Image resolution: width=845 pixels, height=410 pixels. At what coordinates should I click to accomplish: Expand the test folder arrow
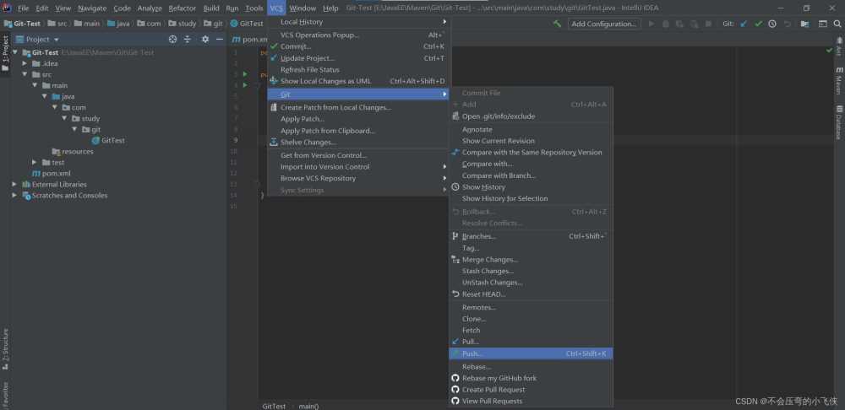pyautogui.click(x=35, y=163)
